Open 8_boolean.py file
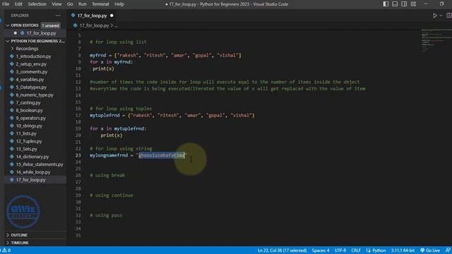This screenshot has height=254, width=452. (x=30, y=110)
